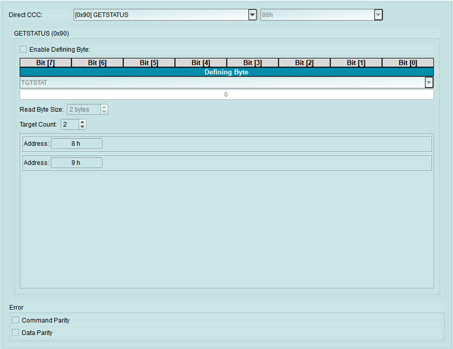Click the Defining Byte value field showing 0
The width and height of the screenshot is (453, 349).
tap(226, 95)
